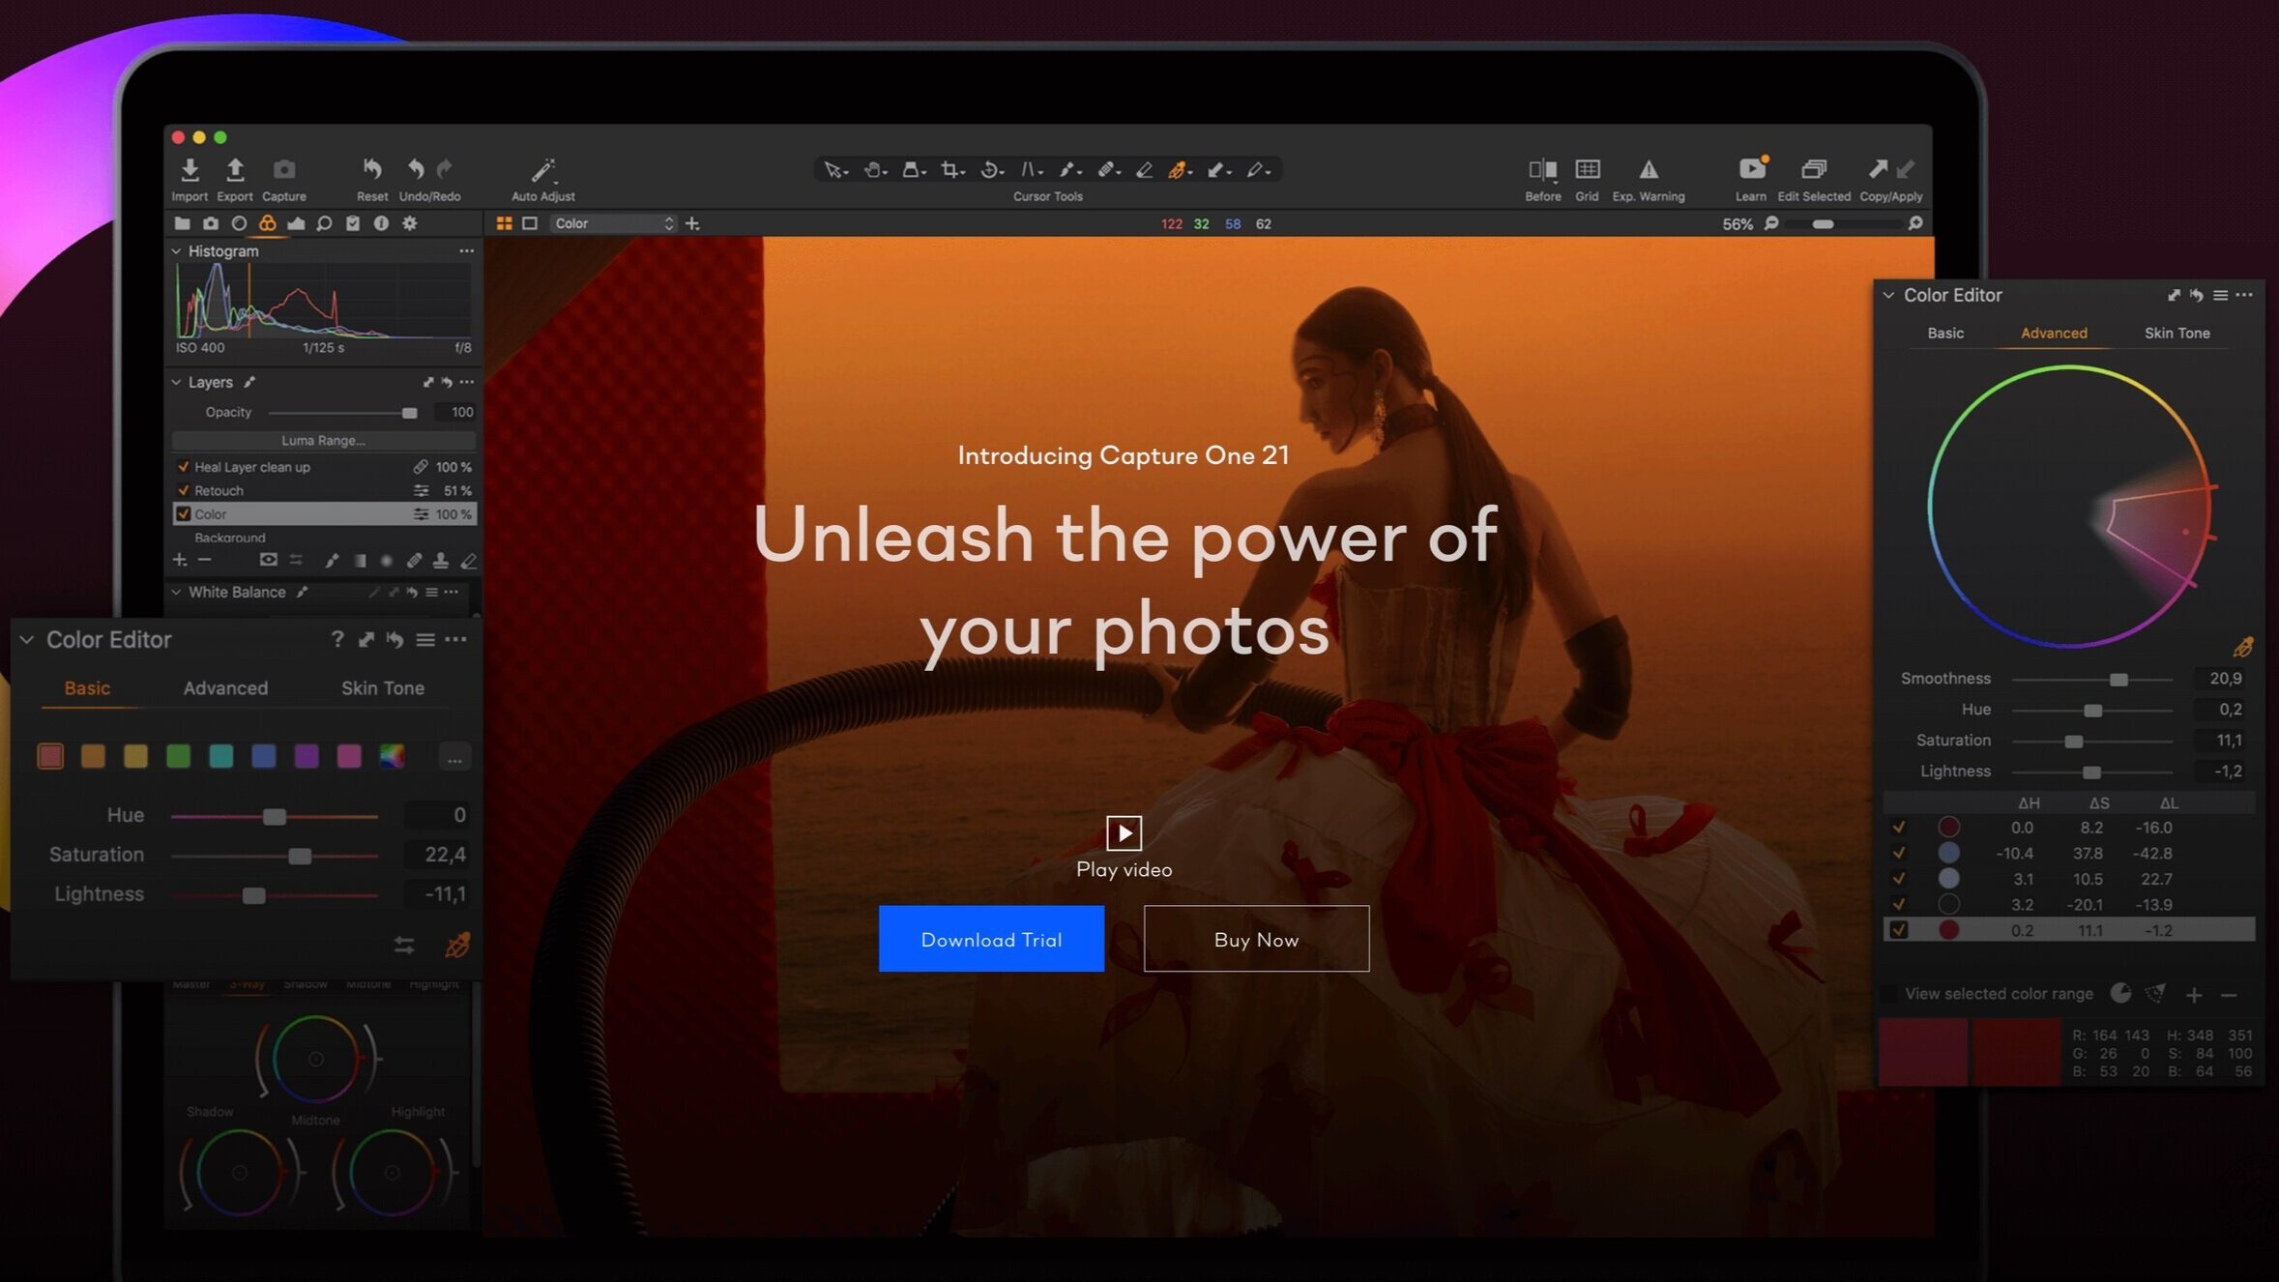Image resolution: width=2279 pixels, height=1282 pixels.
Task: Click the help question mark in Color Editor
Action: (336, 639)
